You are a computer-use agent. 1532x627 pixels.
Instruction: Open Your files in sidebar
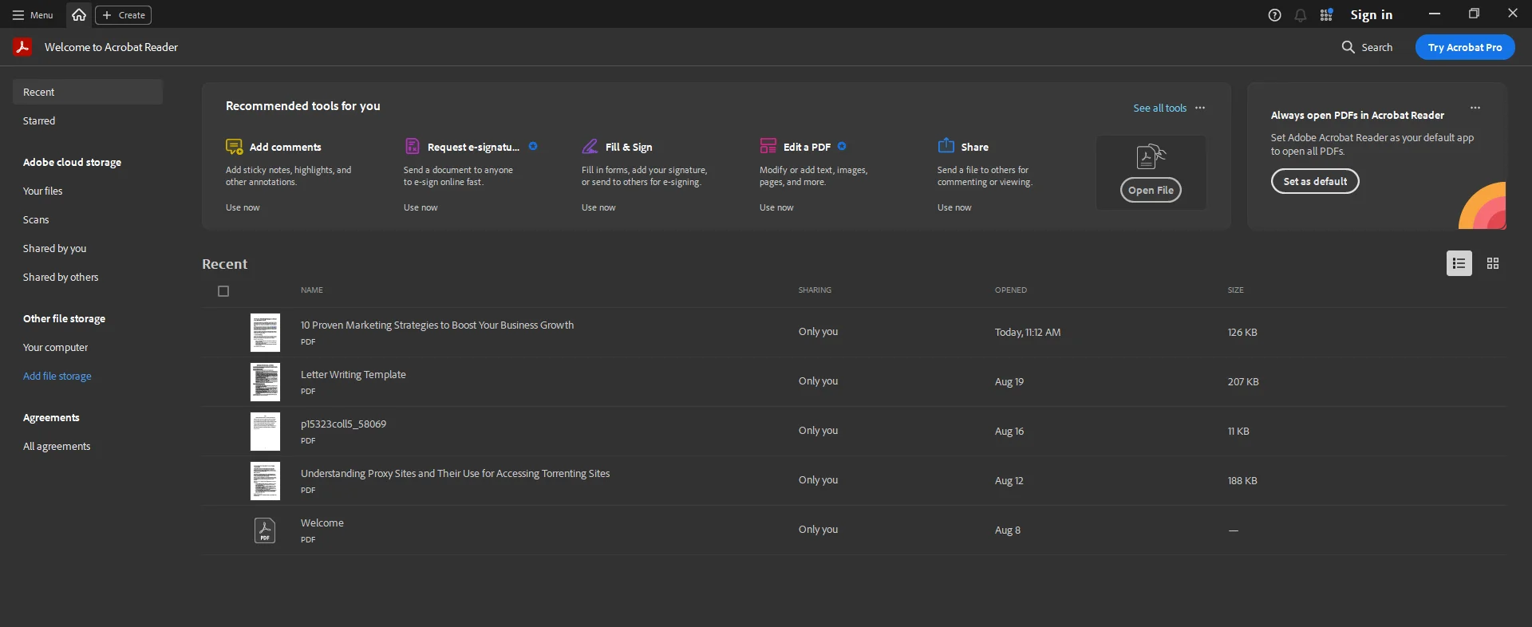[x=42, y=191]
